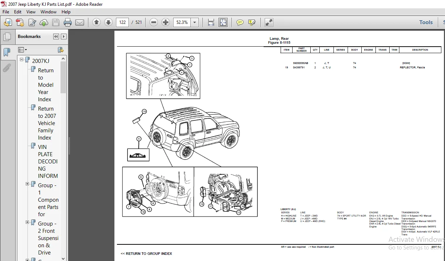Click the fit width scrolling icon

point(211,22)
